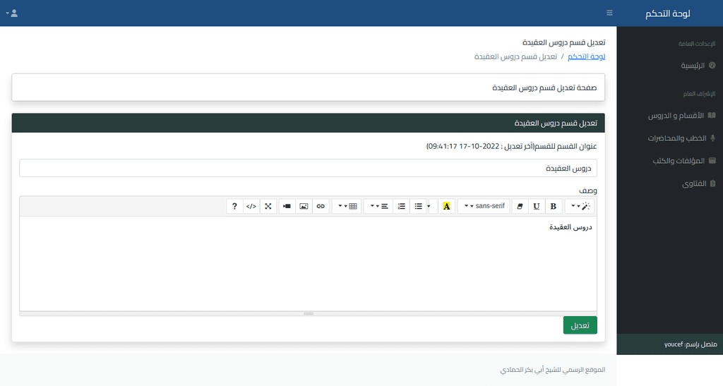Viewport: 723px width, 386px height.
Task: Open the paragraph alignment dropdown
Action: tap(378, 206)
